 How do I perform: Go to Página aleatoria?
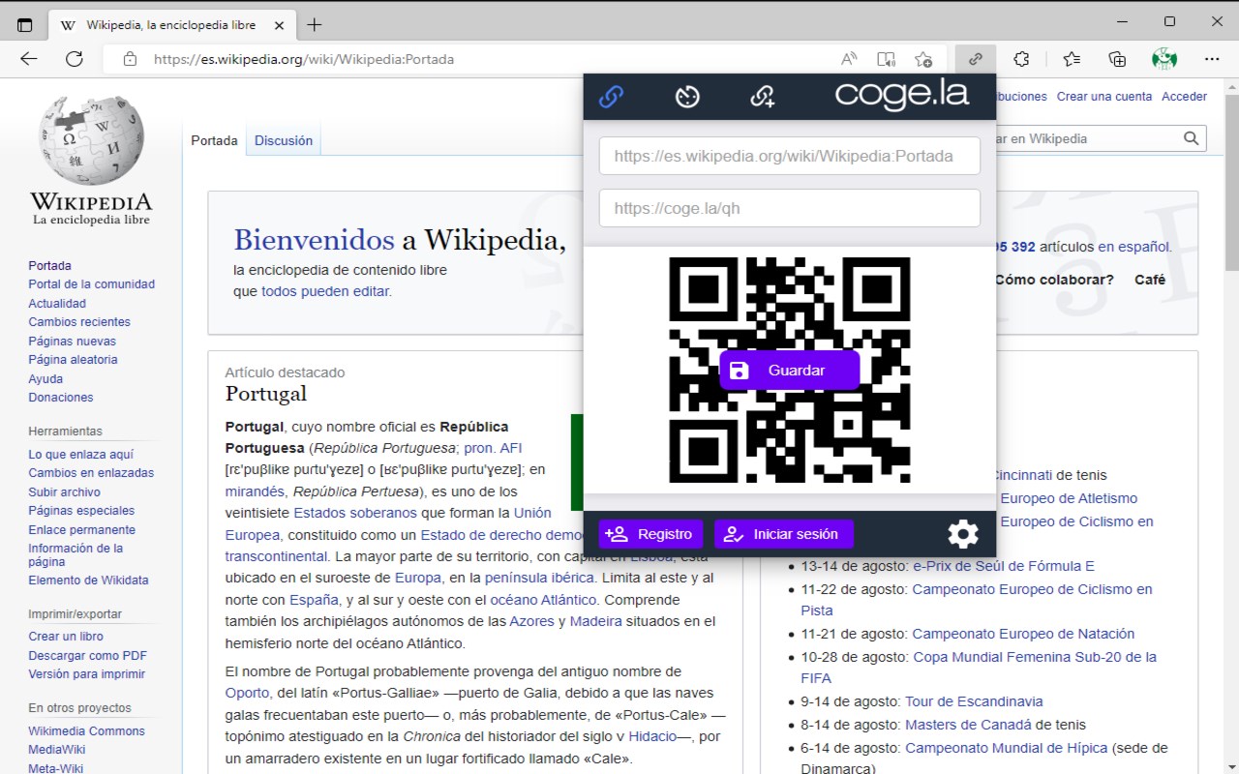tap(73, 360)
